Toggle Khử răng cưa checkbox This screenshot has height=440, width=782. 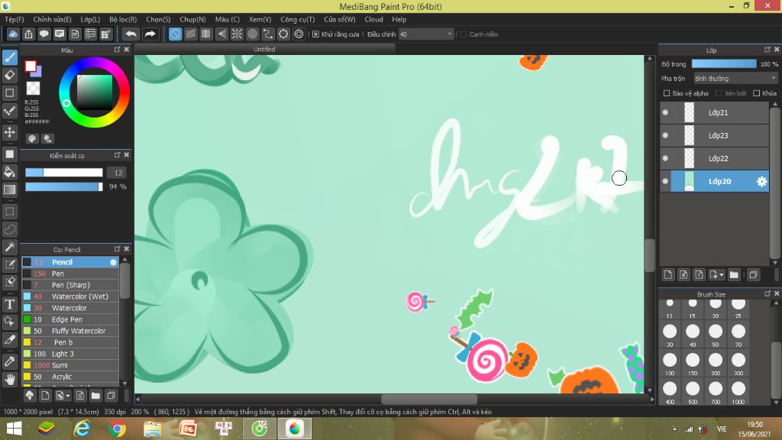pos(315,34)
